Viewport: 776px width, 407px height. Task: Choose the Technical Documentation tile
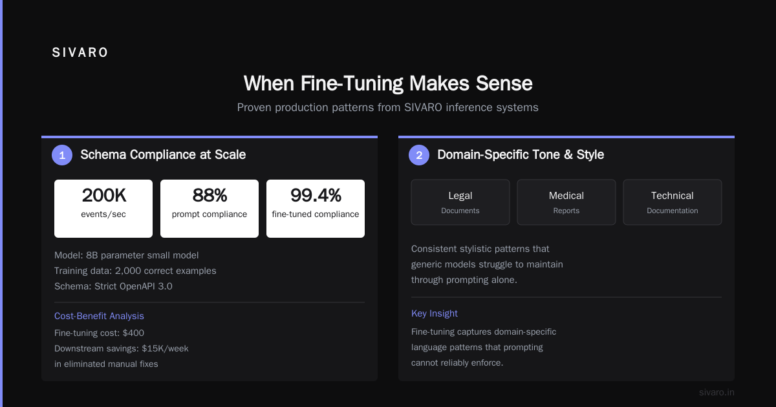pyautogui.click(x=673, y=202)
